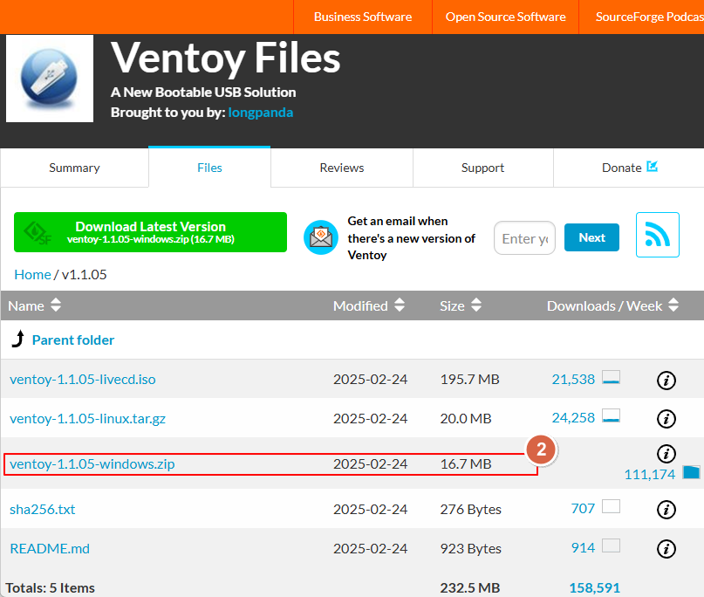704x597 pixels.
Task: Click the 232.5 MB total size
Action: (x=470, y=587)
